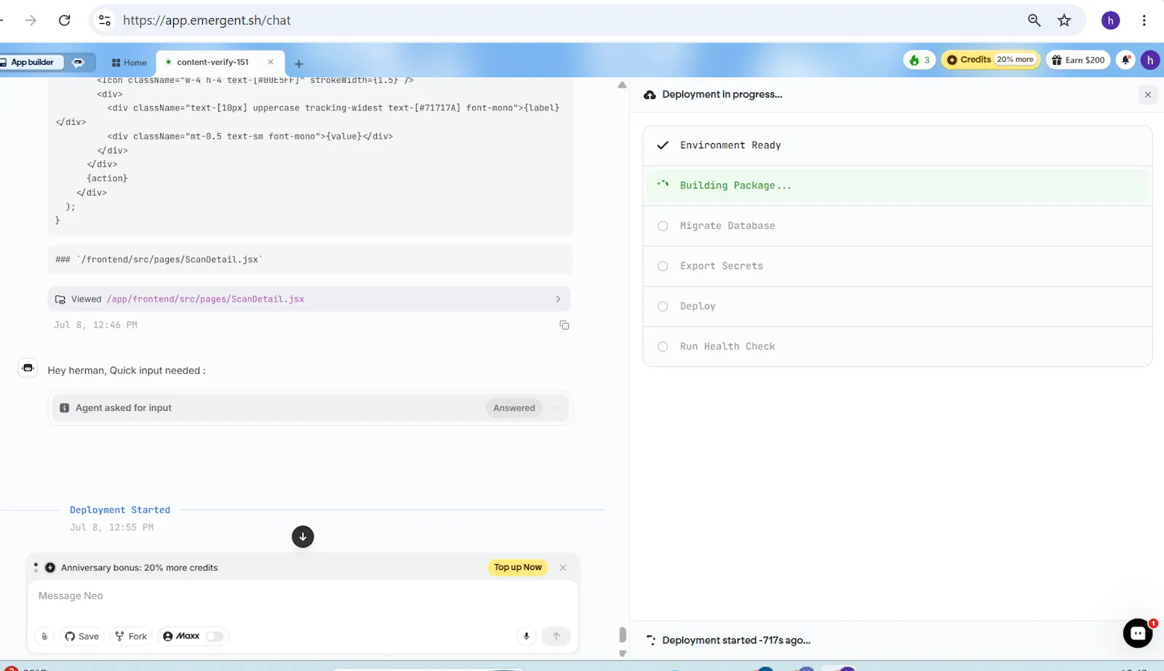Viewport: 1164px width, 671px height.
Task: Click the Neo agent avatar icon
Action: pyautogui.click(x=28, y=368)
